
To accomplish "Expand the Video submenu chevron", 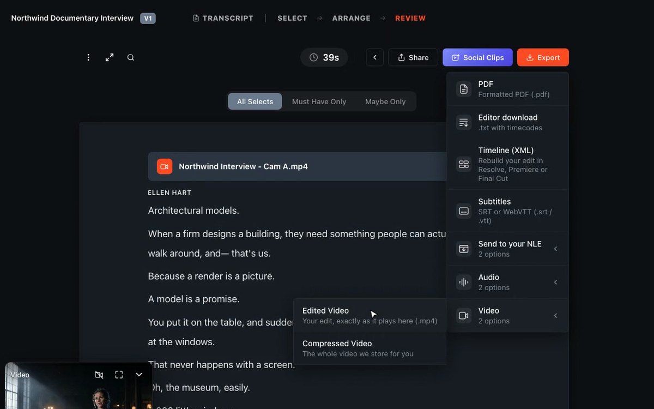I will 555,315.
